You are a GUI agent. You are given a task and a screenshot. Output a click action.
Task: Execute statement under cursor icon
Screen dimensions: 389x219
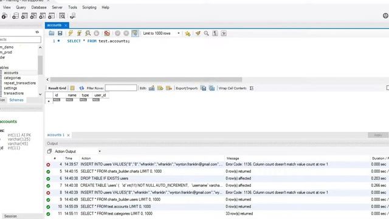click(x=79, y=33)
